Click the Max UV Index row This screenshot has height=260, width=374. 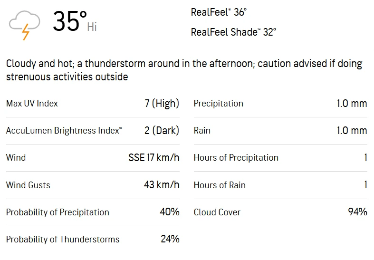coord(93,104)
